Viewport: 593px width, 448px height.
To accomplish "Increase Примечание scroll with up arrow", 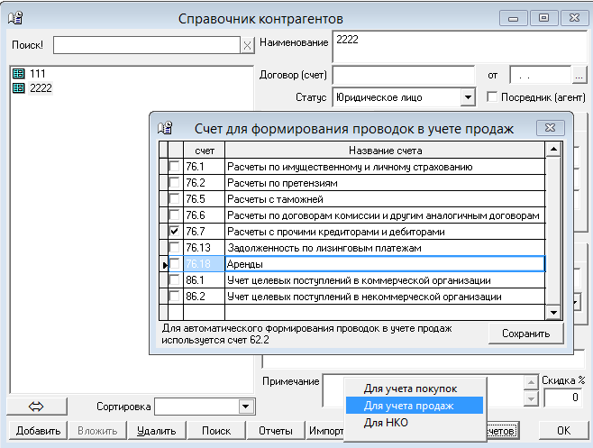I will click(531, 382).
